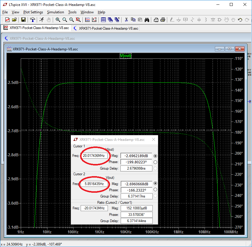Select the Draw Wire pencil tool
Viewport: 252px width, 247px height.
pos(172,20)
